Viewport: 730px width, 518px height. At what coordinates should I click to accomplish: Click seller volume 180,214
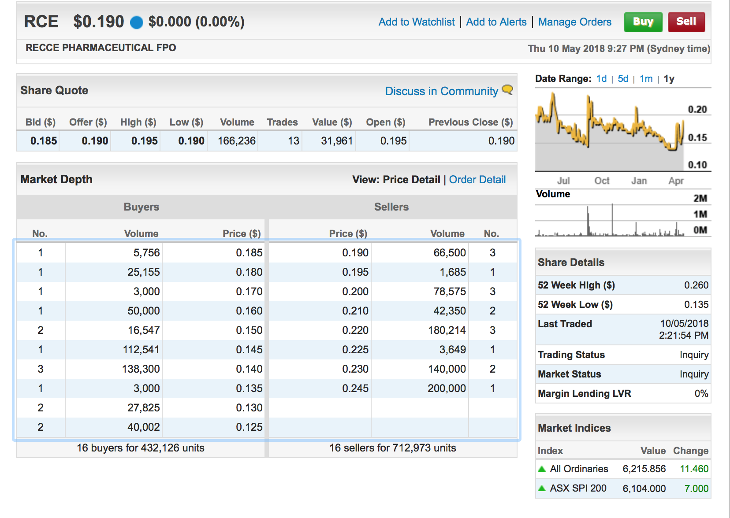(x=447, y=330)
